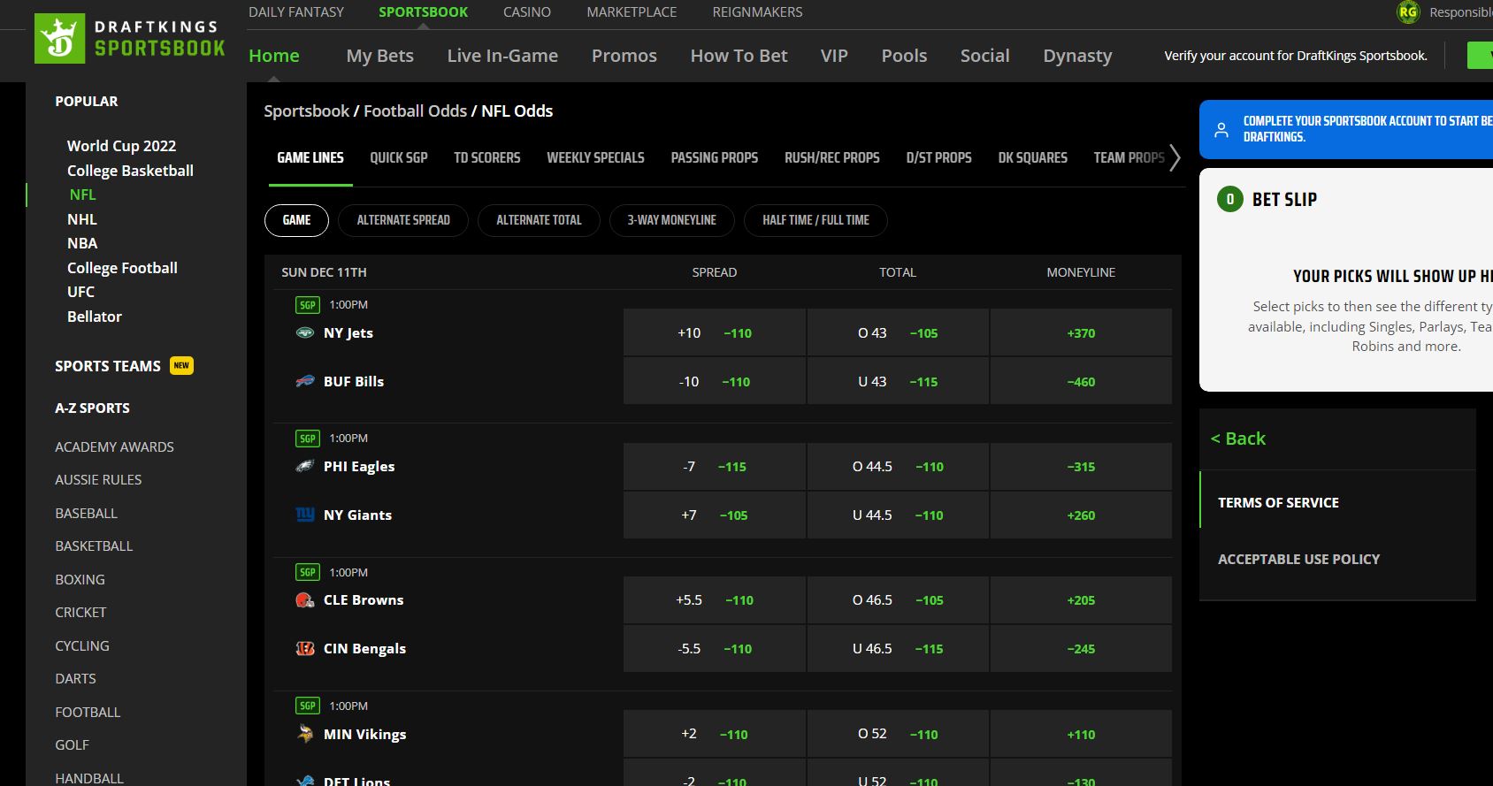Bet NY Giants +7 spread

pos(715,515)
